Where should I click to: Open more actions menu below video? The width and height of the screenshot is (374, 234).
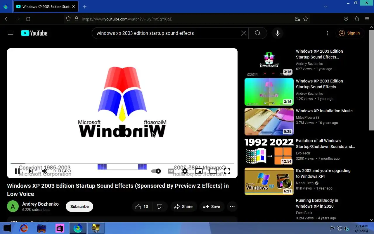pyautogui.click(x=232, y=207)
